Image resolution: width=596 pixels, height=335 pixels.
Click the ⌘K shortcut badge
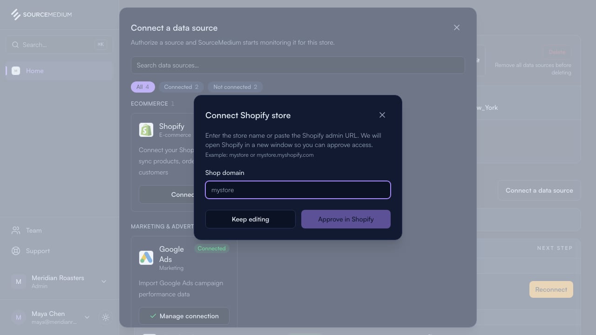101,45
